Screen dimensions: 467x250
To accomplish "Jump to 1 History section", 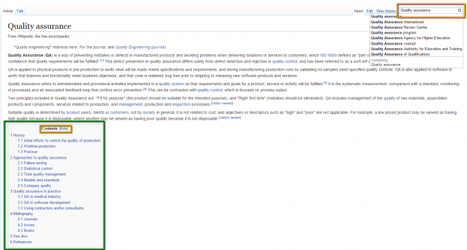I will tap(17, 135).
